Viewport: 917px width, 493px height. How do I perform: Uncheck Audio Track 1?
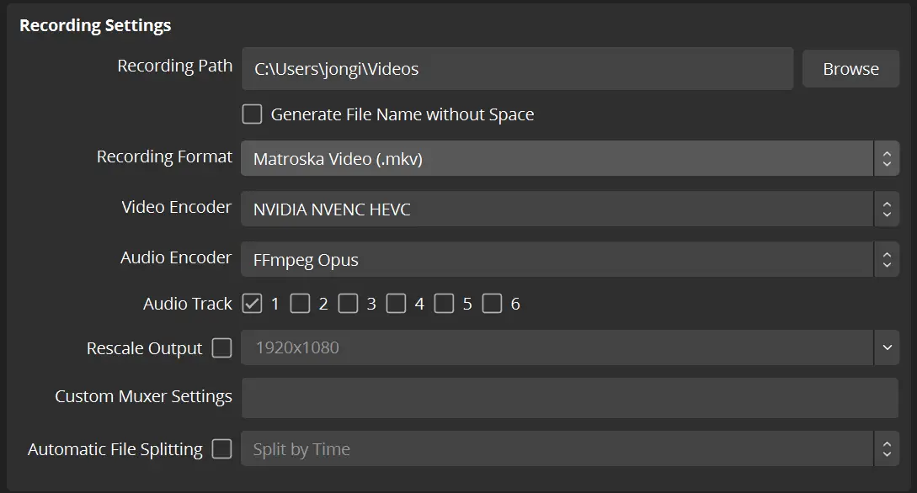[x=252, y=304]
